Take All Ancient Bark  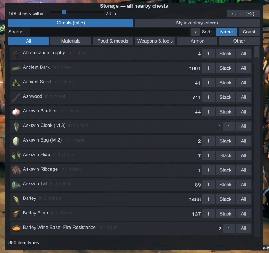[x=244, y=68]
